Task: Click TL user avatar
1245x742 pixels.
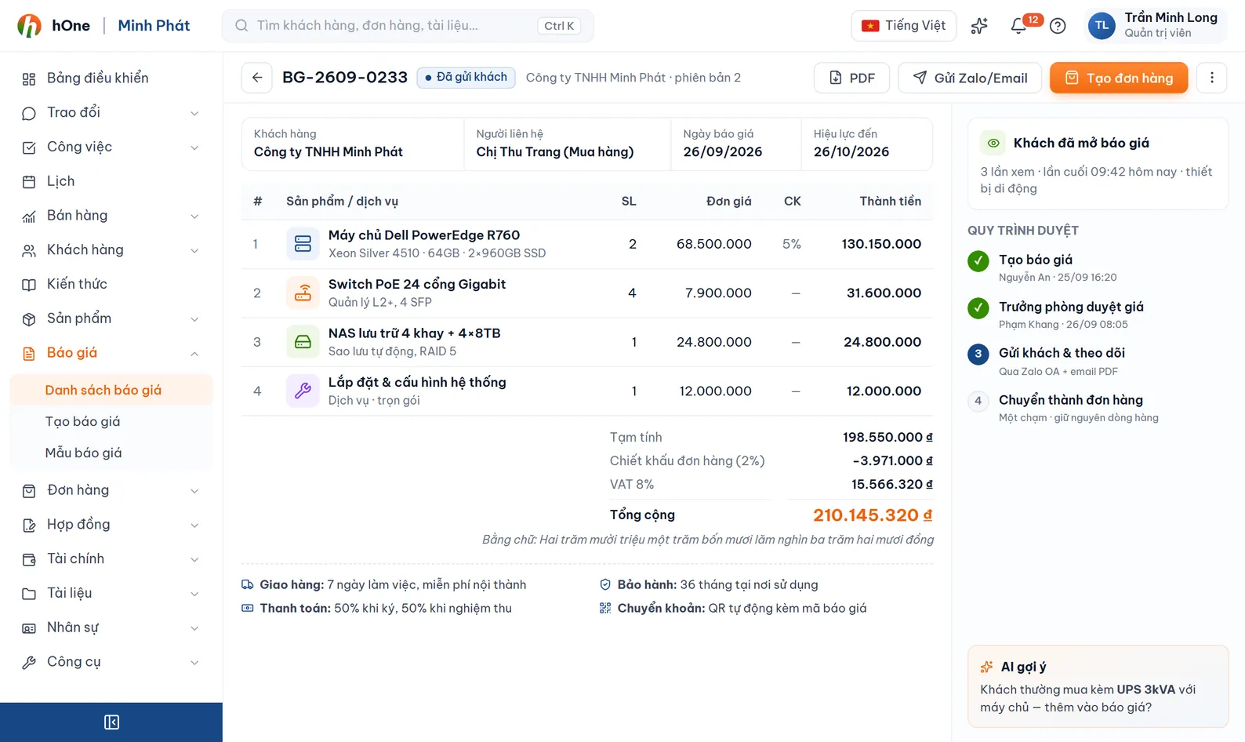Action: (x=1102, y=26)
